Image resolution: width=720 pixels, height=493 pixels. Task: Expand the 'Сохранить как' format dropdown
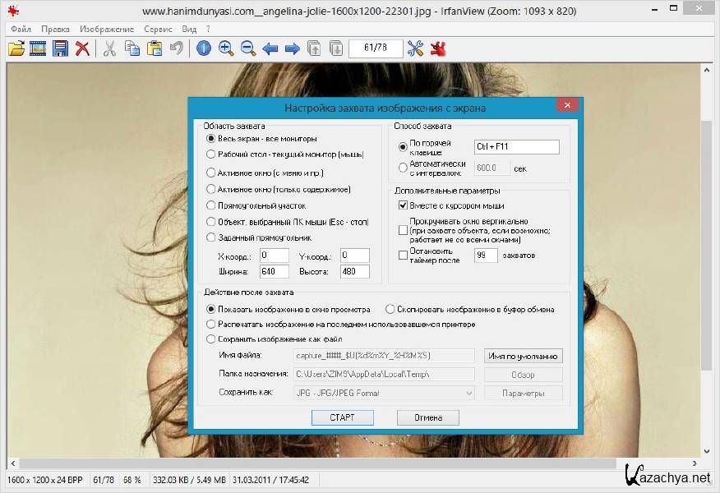[468, 394]
